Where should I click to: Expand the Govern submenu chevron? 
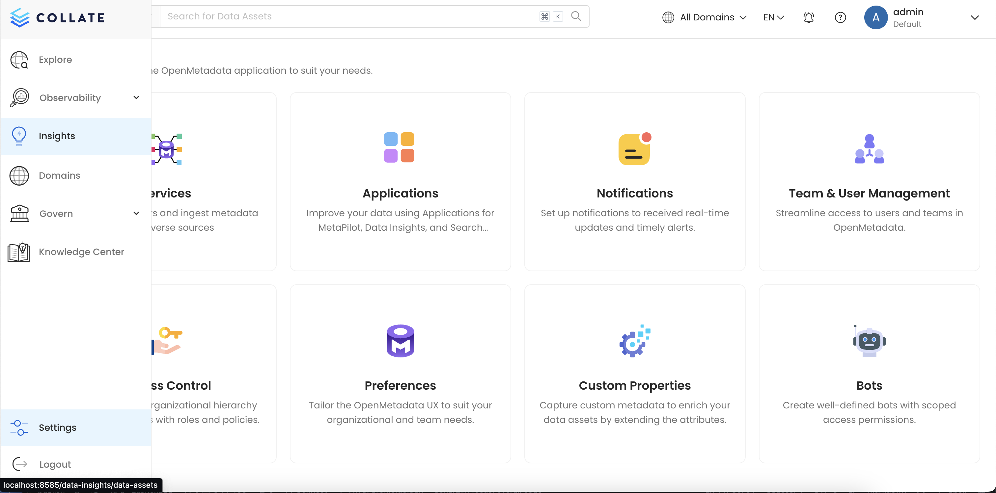pos(136,213)
